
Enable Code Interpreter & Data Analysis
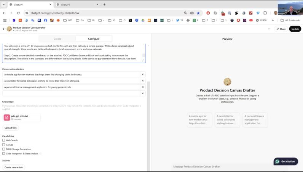[4, 154]
